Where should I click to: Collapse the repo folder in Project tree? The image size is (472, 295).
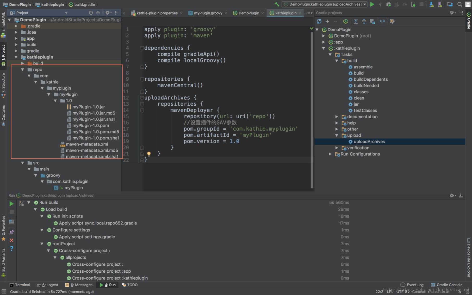click(23, 69)
